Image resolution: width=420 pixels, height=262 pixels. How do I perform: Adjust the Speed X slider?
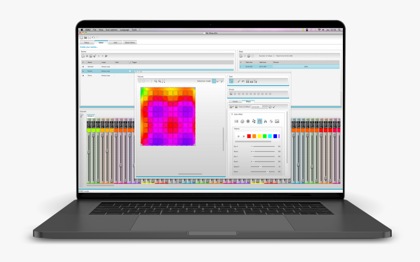(263, 167)
